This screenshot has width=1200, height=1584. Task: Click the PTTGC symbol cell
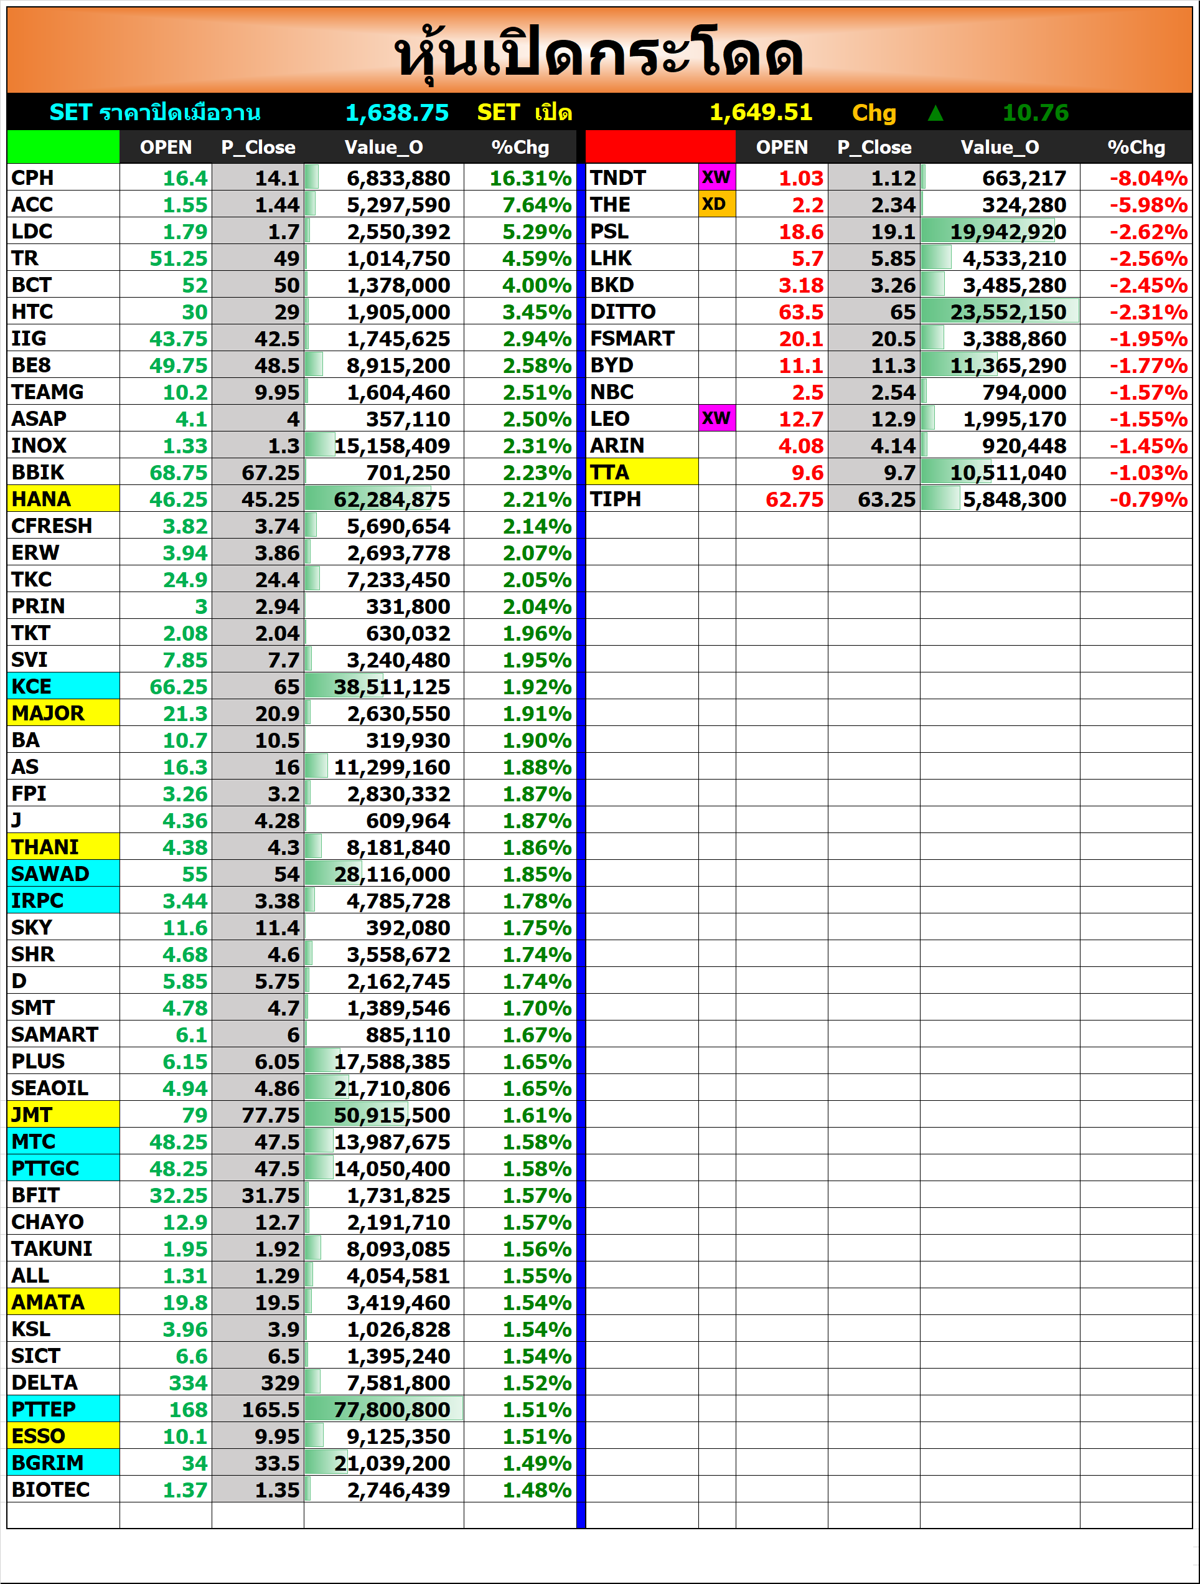click(x=63, y=1168)
